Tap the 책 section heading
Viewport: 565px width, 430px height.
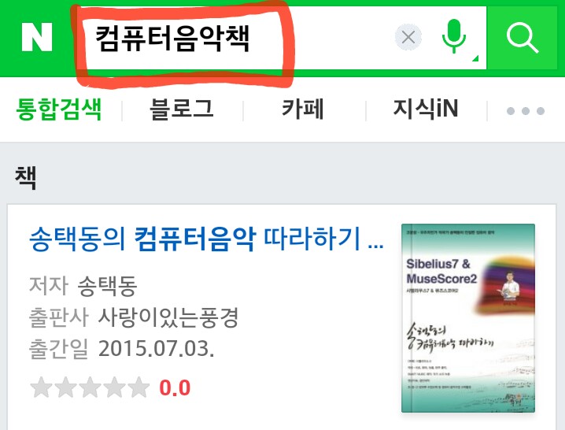point(26,177)
